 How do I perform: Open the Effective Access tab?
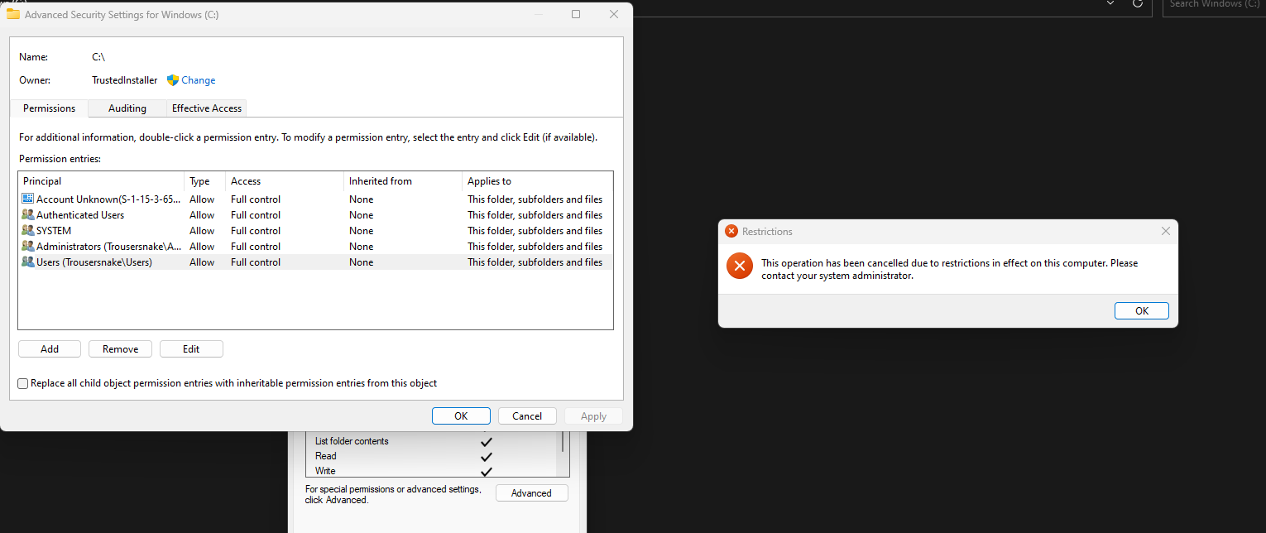207,108
